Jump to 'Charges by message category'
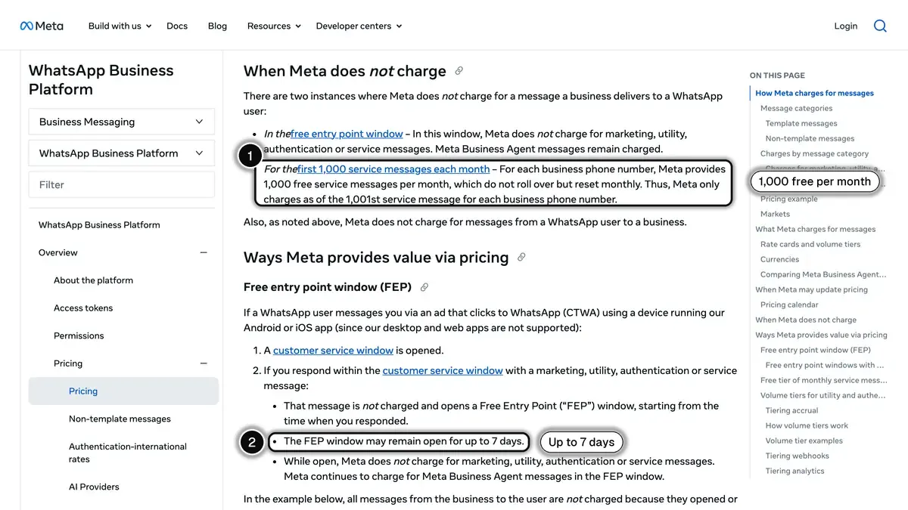 (814, 153)
